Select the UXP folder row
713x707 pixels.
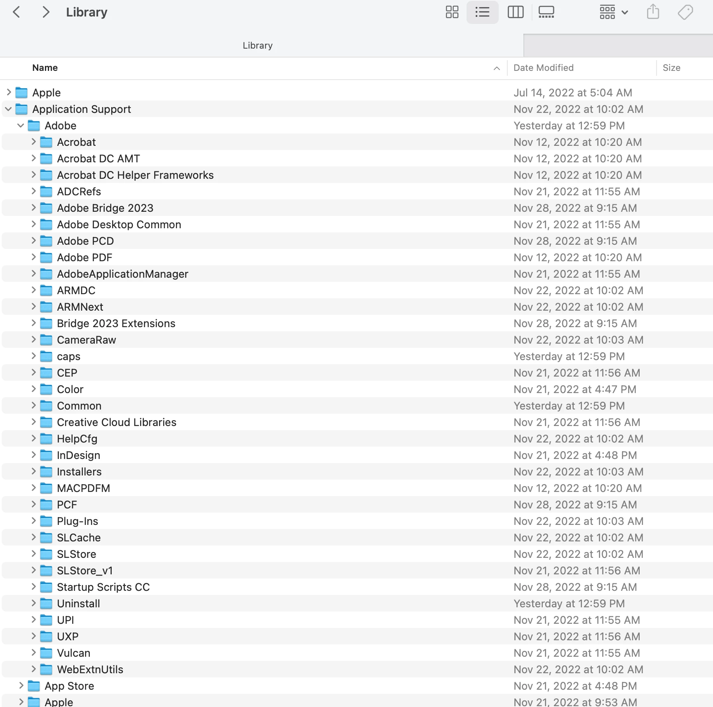[357, 637]
